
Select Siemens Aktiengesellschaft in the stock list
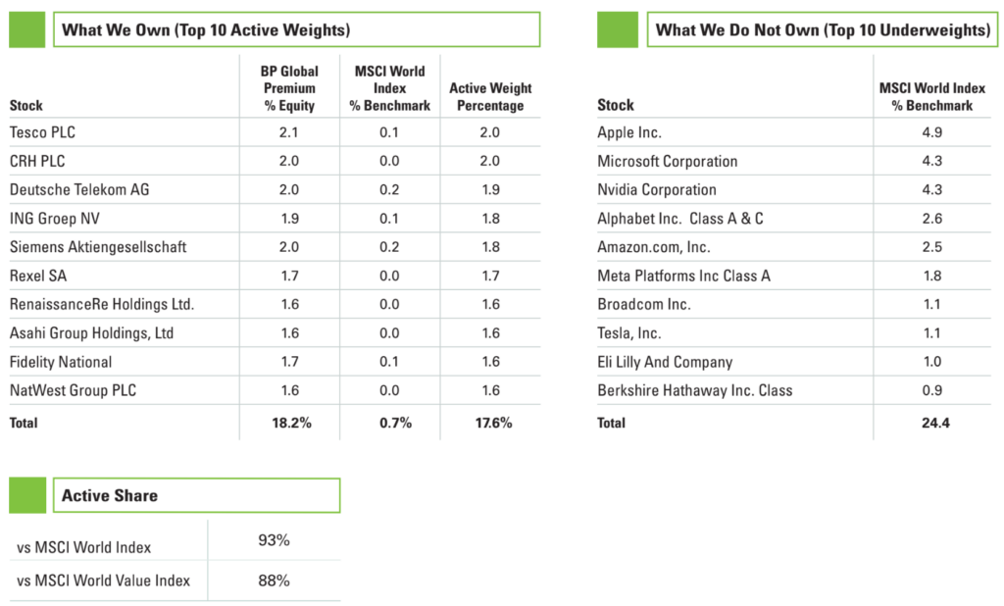[97, 247]
